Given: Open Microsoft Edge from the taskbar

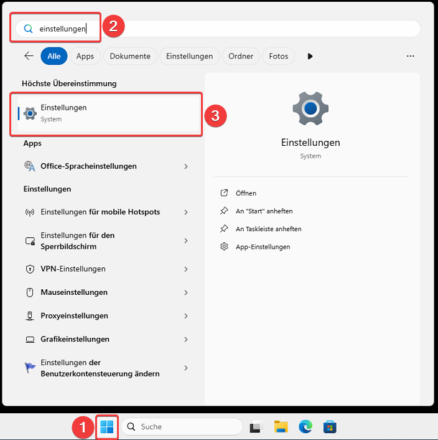Looking at the screenshot, I should click(305, 427).
